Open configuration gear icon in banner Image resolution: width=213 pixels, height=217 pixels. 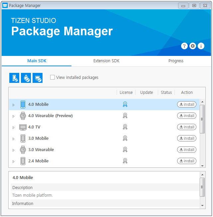click(193, 46)
